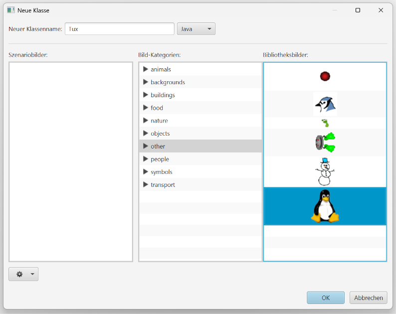
Task: Expand the animals category
Action: (x=146, y=69)
